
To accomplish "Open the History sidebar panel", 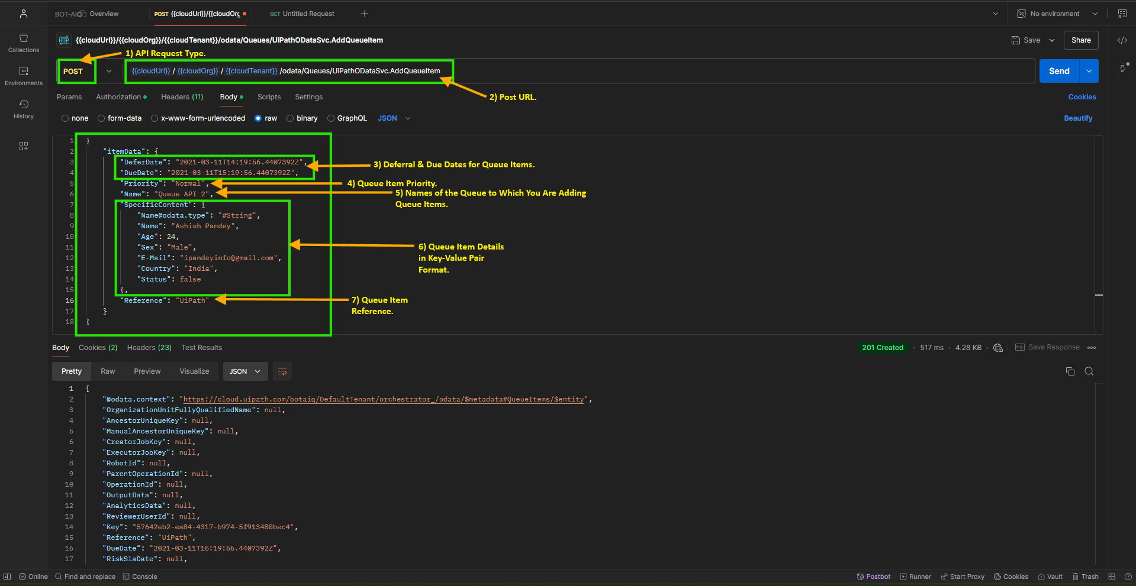I will 24,109.
